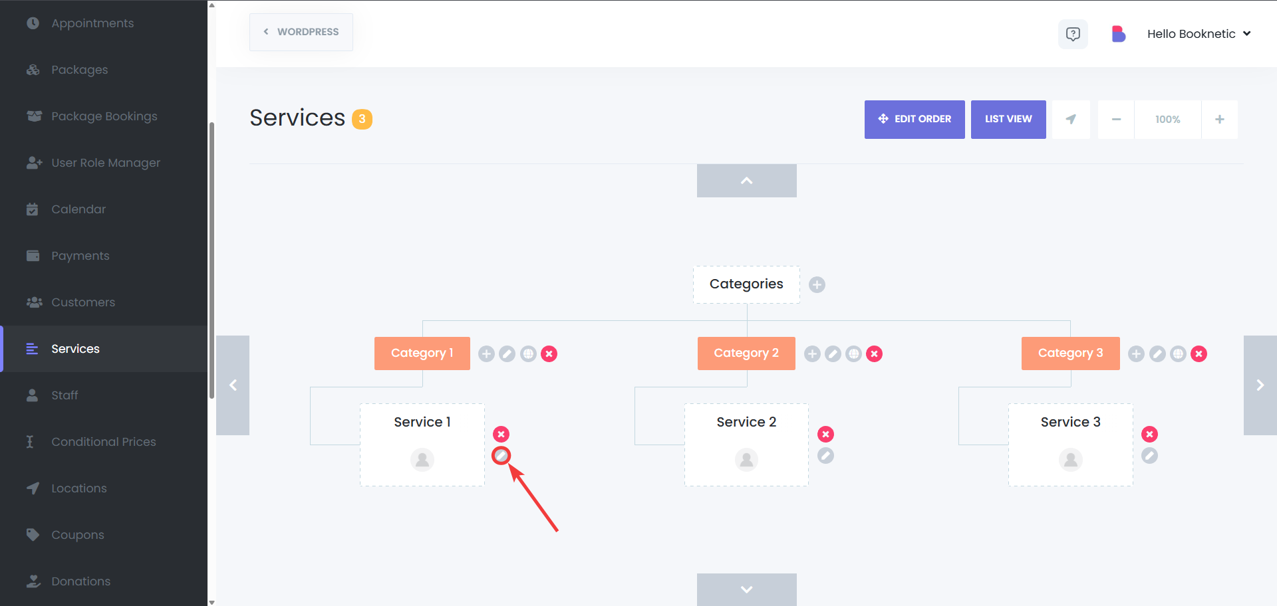Click the zoom in plus button
This screenshot has height=606, width=1277.
pos(1220,120)
